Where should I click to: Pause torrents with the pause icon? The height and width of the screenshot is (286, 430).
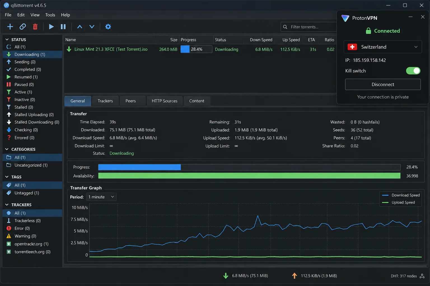63,27
